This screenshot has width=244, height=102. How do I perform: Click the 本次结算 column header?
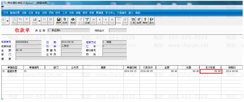(x=210, y=68)
